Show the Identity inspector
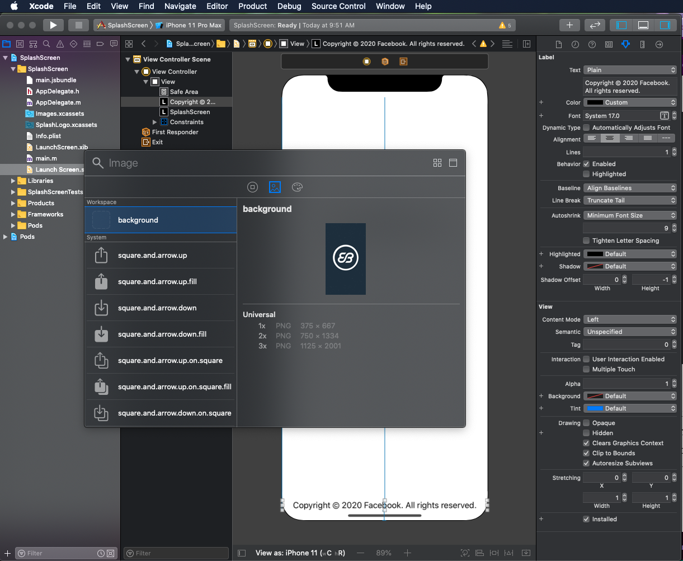 [x=609, y=44]
